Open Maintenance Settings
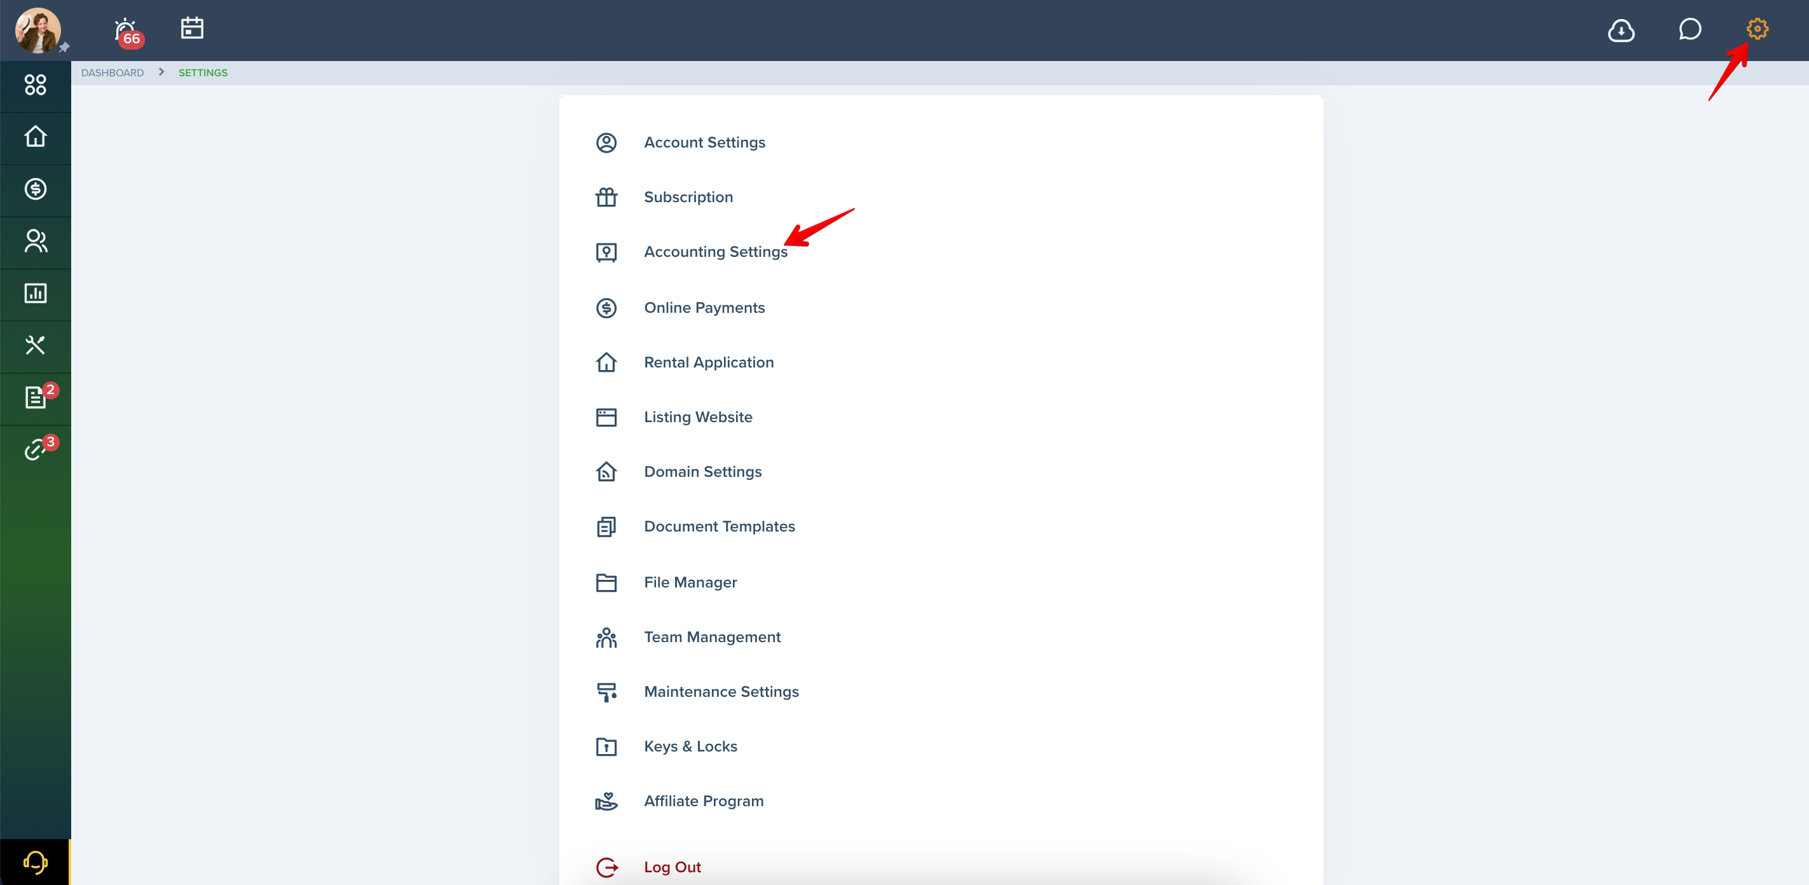 [x=721, y=692]
